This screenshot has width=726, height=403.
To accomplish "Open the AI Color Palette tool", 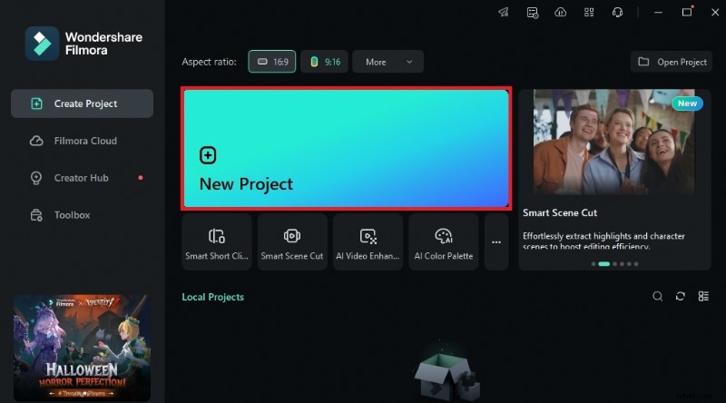I will tap(443, 242).
